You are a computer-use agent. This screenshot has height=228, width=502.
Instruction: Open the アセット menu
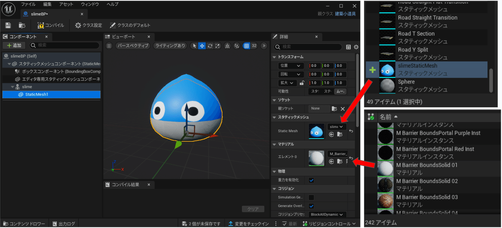pos(67,4)
